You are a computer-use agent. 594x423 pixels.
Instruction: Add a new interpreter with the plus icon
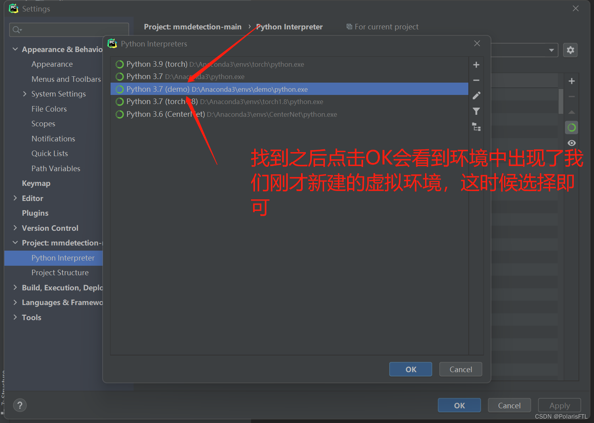476,64
